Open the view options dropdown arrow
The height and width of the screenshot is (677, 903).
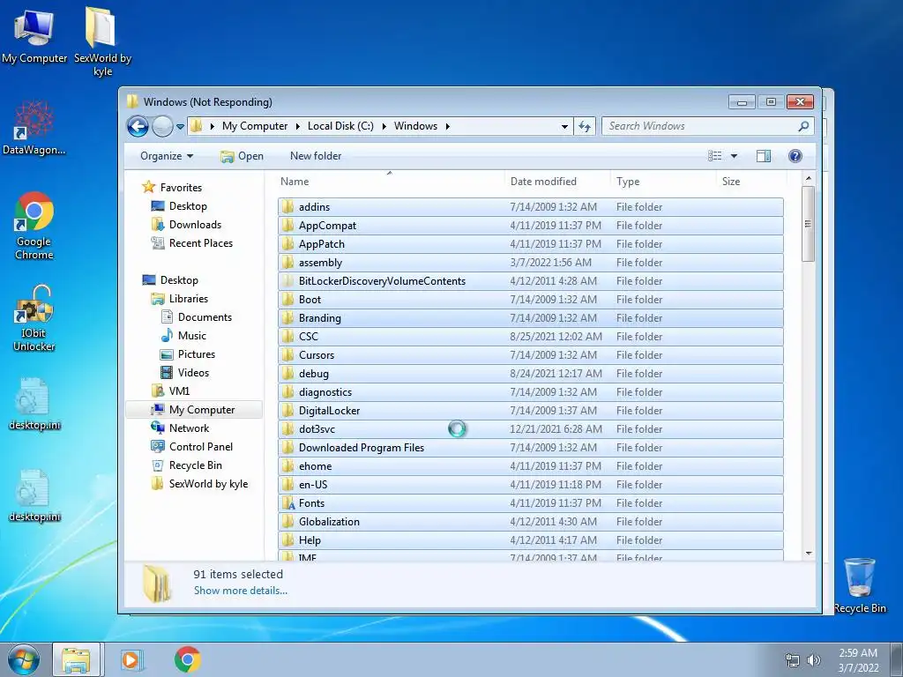click(734, 156)
